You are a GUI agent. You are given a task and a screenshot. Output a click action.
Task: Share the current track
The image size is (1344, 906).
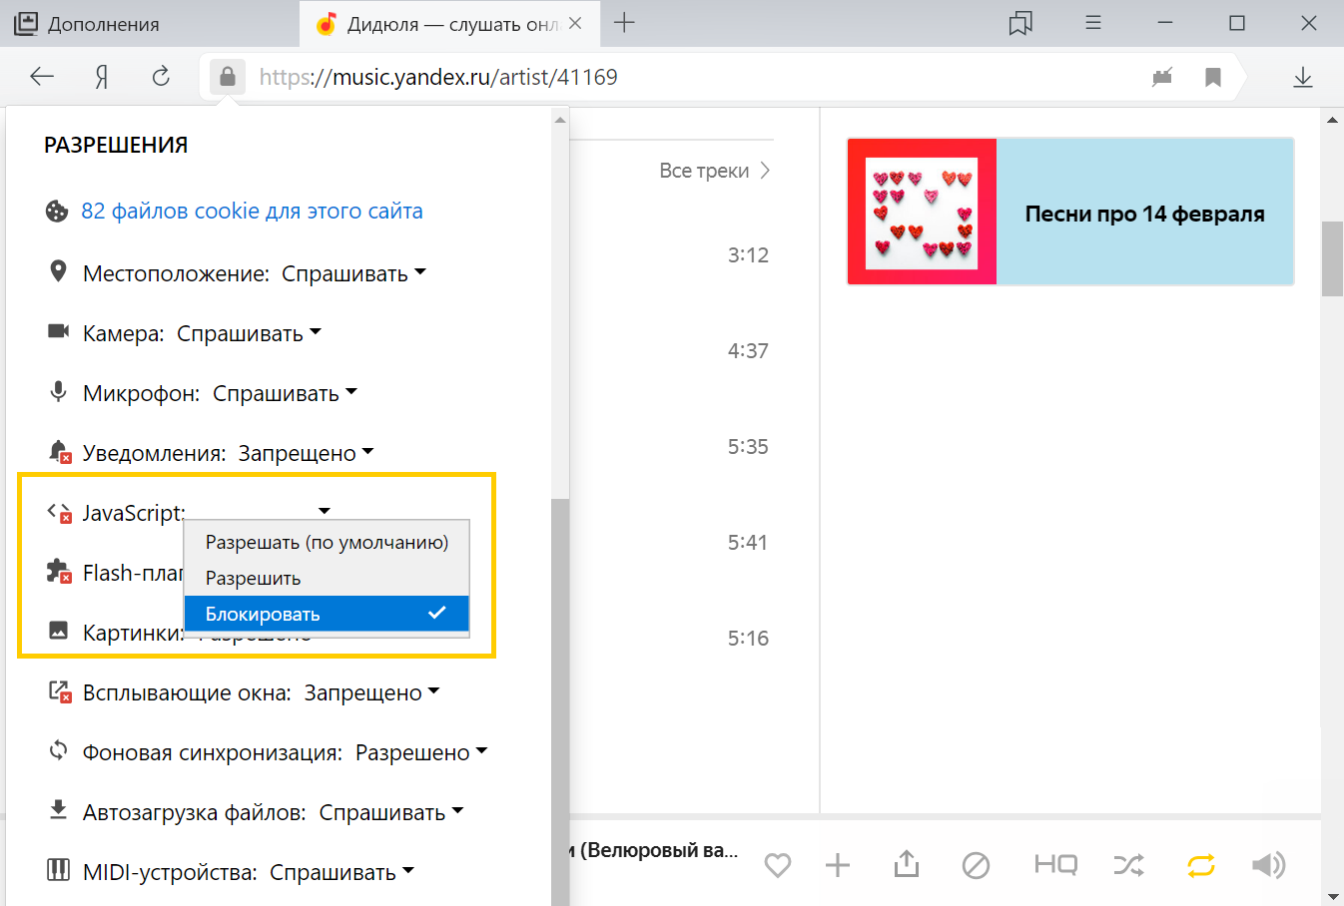pos(907,864)
